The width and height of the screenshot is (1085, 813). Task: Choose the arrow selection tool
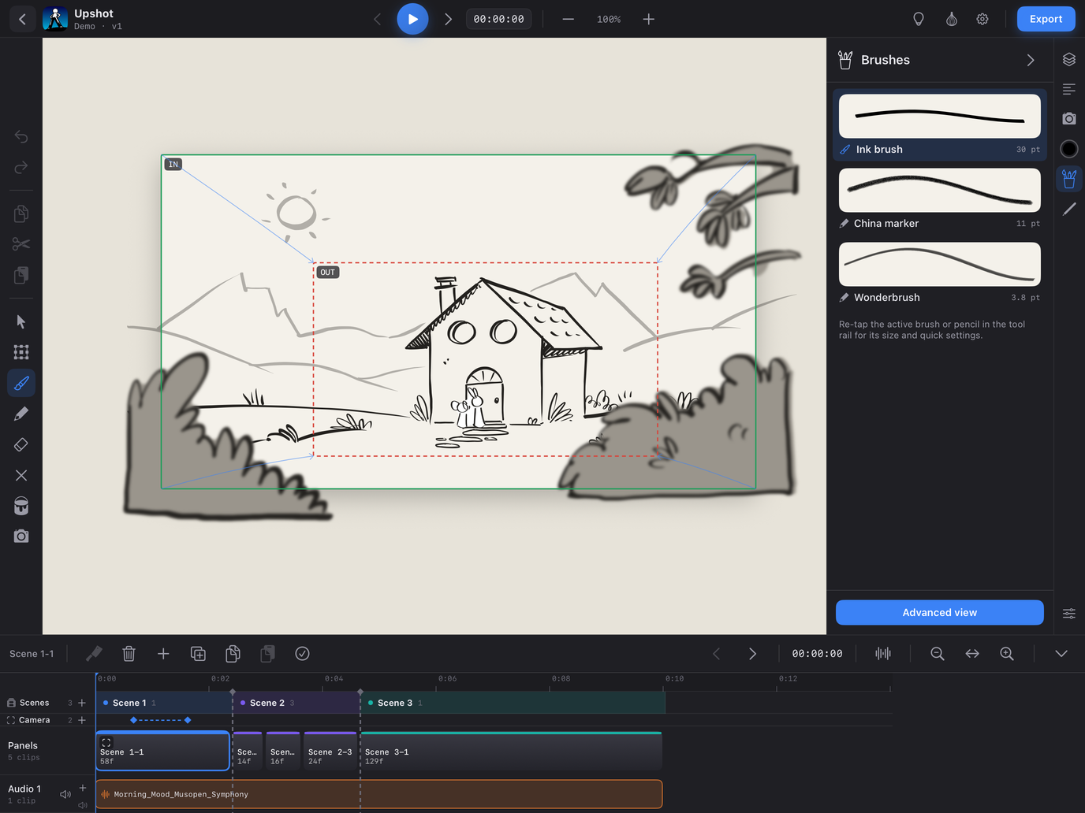(21, 321)
